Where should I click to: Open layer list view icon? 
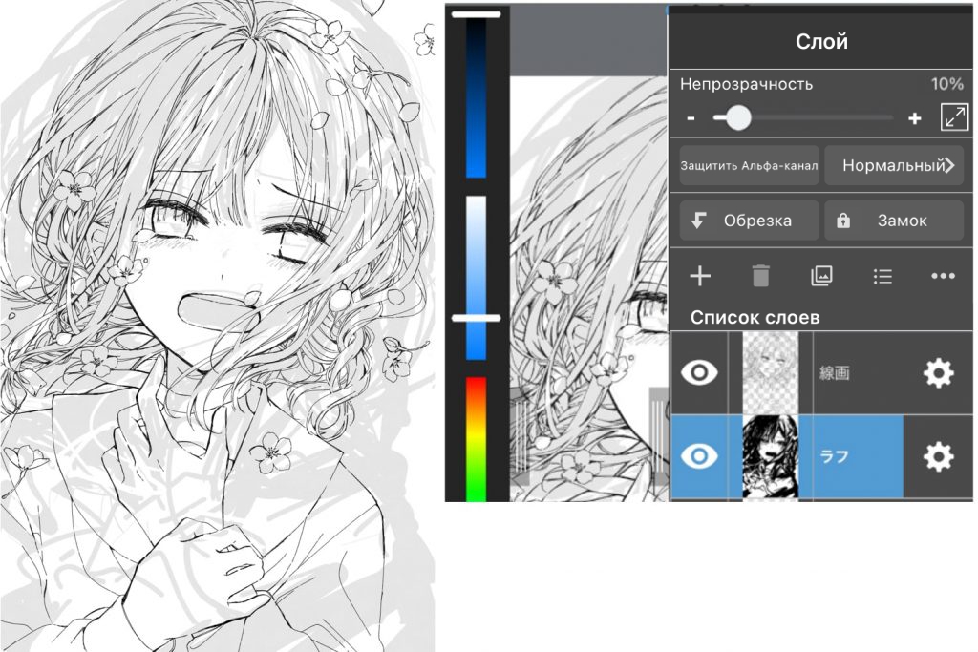[882, 276]
